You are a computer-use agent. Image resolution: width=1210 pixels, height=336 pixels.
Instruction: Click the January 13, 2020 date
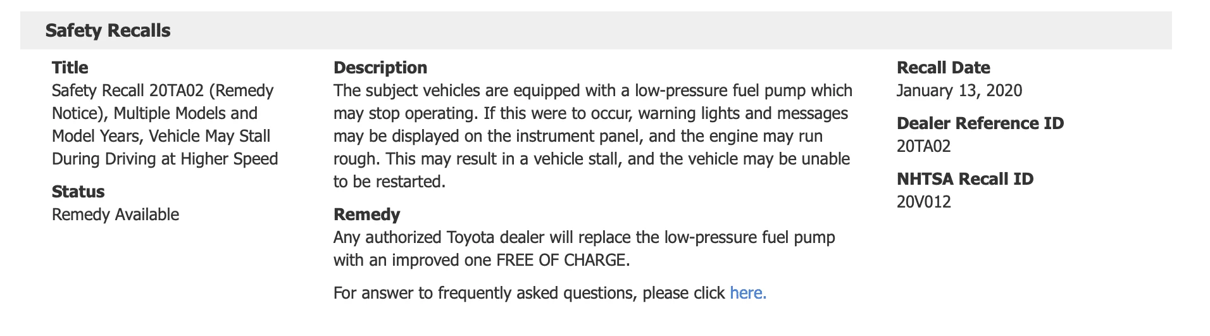tap(959, 90)
